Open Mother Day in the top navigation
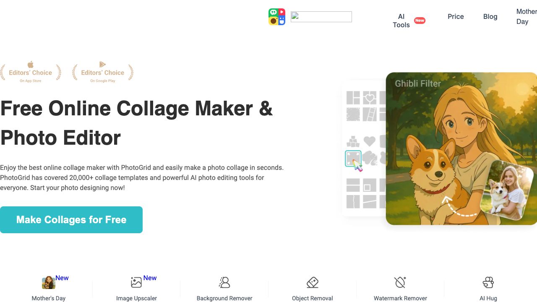The width and height of the screenshot is (537, 302). (x=526, y=16)
